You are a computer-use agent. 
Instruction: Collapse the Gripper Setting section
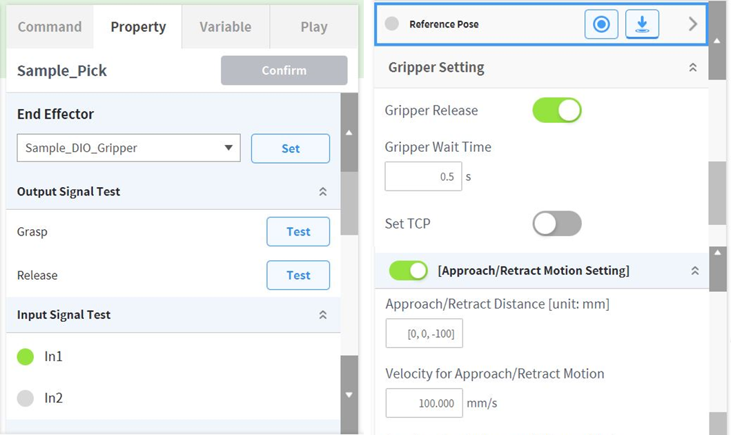click(x=692, y=68)
